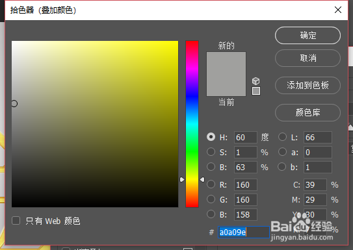This screenshot has height=250, width=353.
Task: Enable the 只有 Web 颜色 checkbox
Action: (16, 221)
